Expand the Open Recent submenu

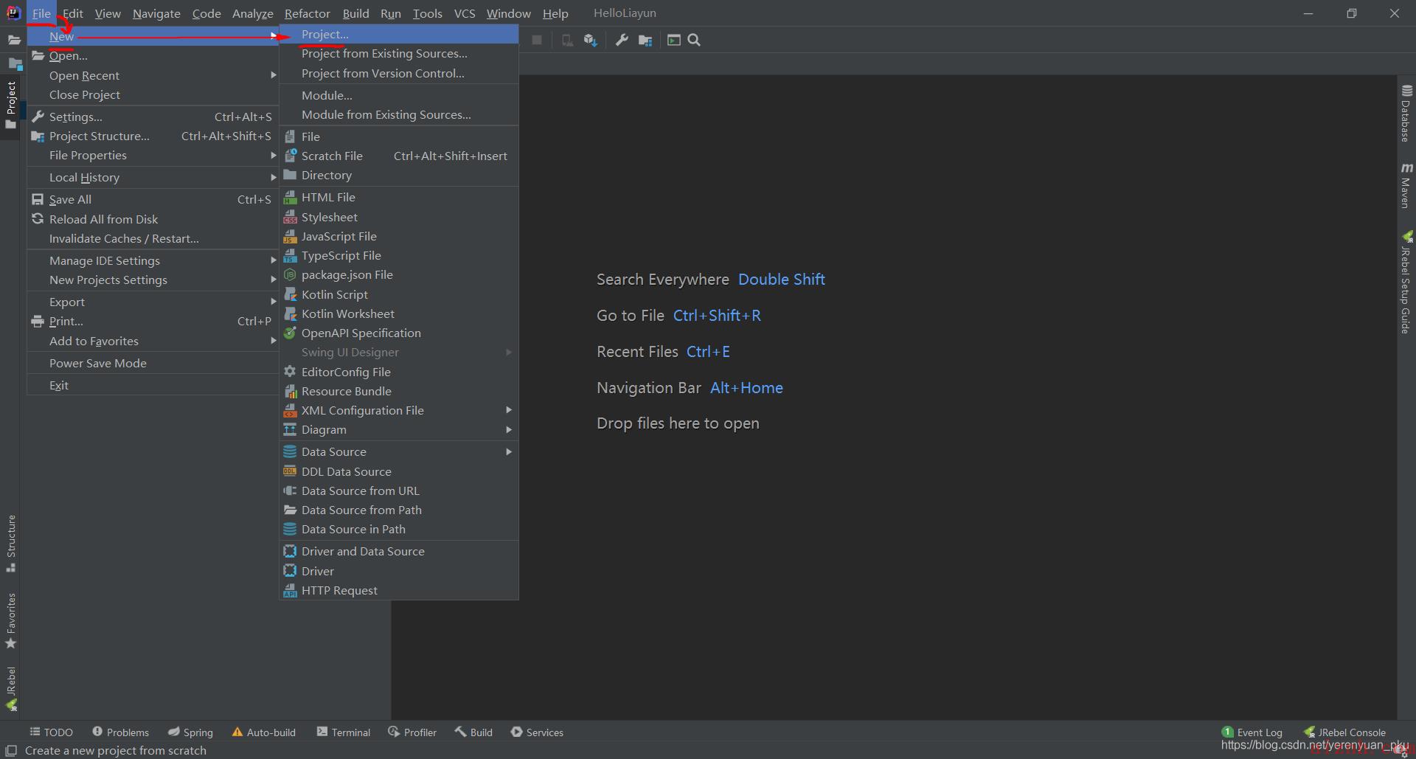(x=153, y=75)
